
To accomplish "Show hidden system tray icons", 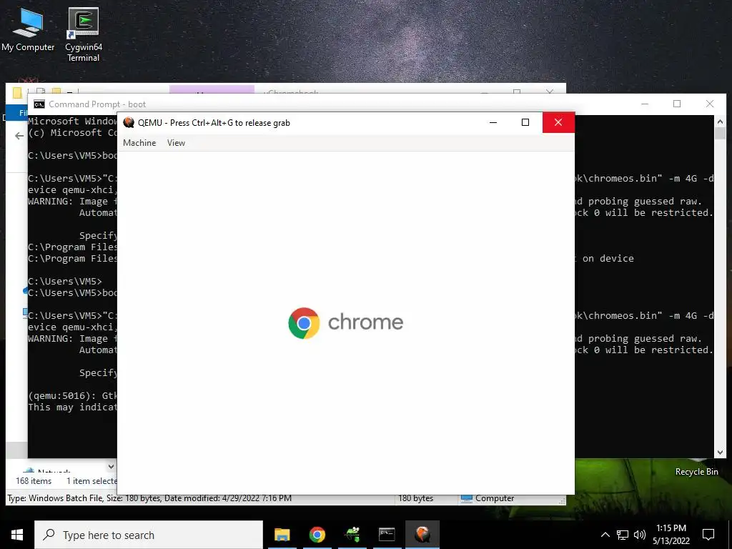I will point(605,535).
